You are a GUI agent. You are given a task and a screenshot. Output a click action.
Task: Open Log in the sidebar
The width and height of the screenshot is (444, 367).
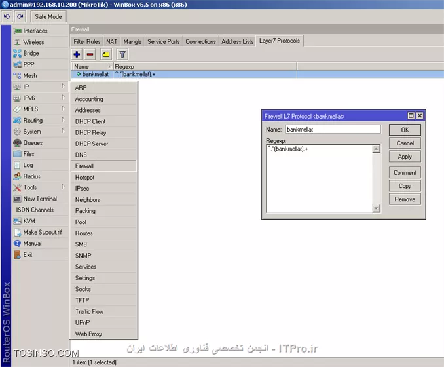[40, 165]
